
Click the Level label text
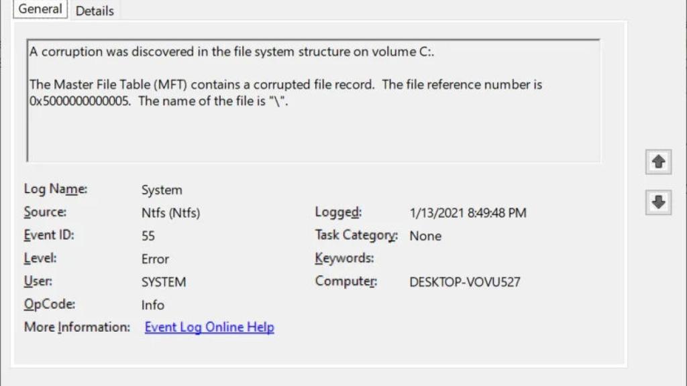39,259
